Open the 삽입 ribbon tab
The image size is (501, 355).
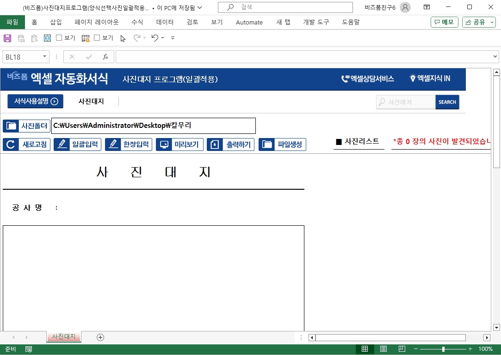pyautogui.click(x=56, y=22)
